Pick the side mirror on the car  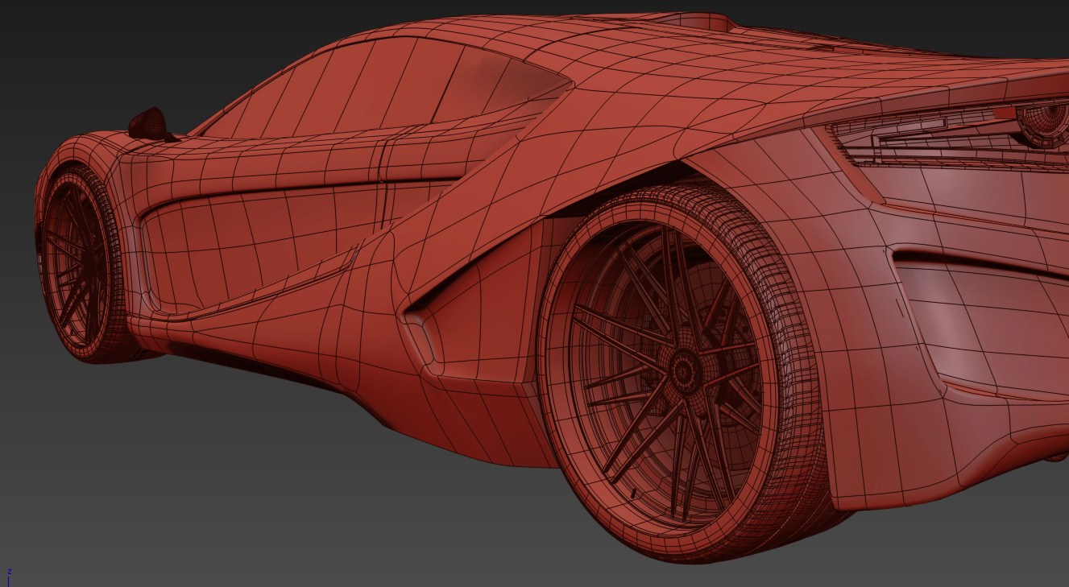tap(147, 123)
